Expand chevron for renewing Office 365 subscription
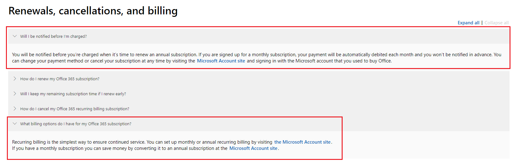Image resolution: width=518 pixels, height=168 pixels. coord(14,79)
